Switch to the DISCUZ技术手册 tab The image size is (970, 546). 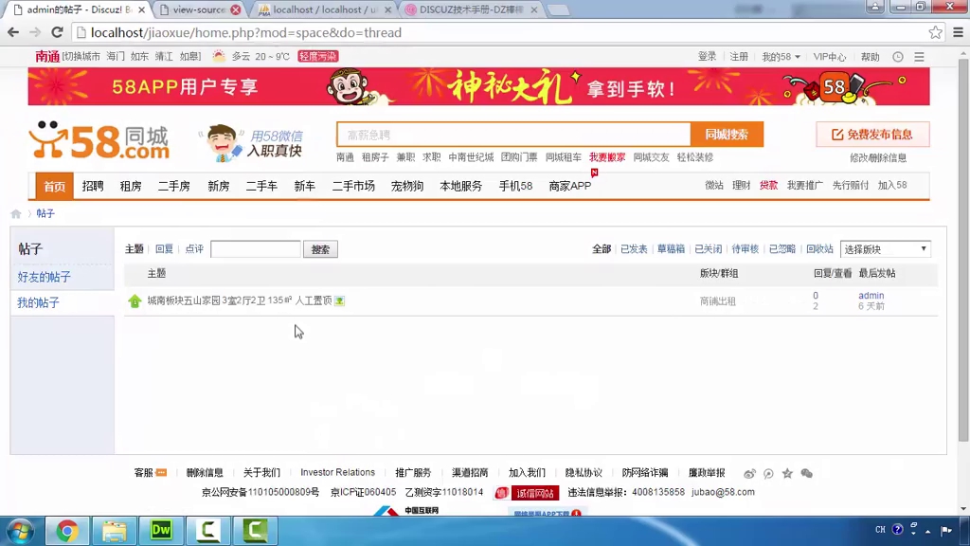tap(472, 9)
